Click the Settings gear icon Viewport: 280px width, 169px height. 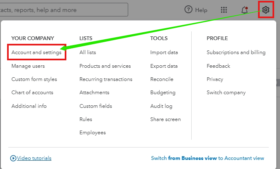266,10
